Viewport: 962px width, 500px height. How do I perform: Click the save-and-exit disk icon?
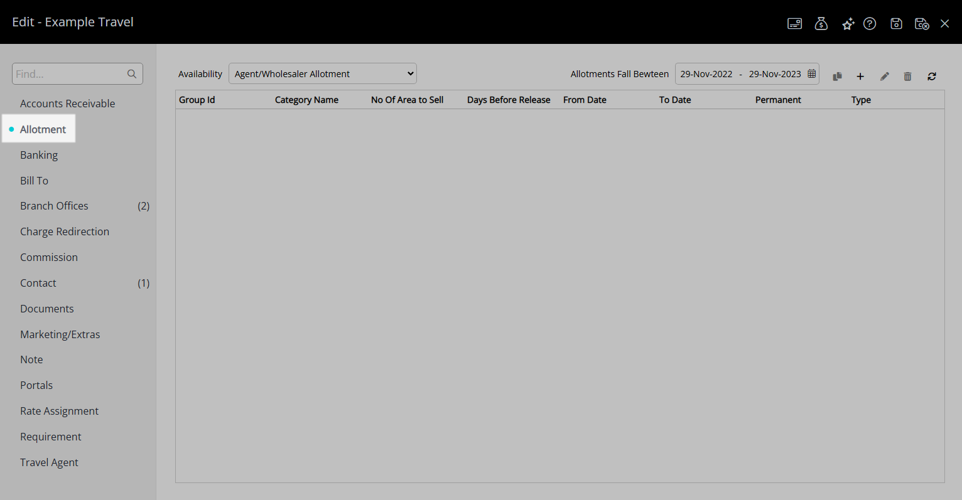[x=922, y=24]
